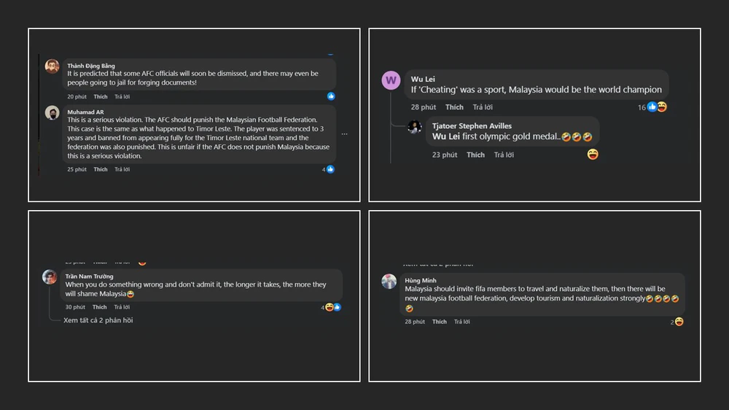View laughing reaction on Tjatoer's reply
Screen dimensions: 729x410
[593, 154]
